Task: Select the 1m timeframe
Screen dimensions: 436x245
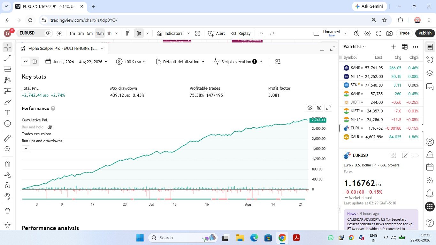Action: coord(72,33)
